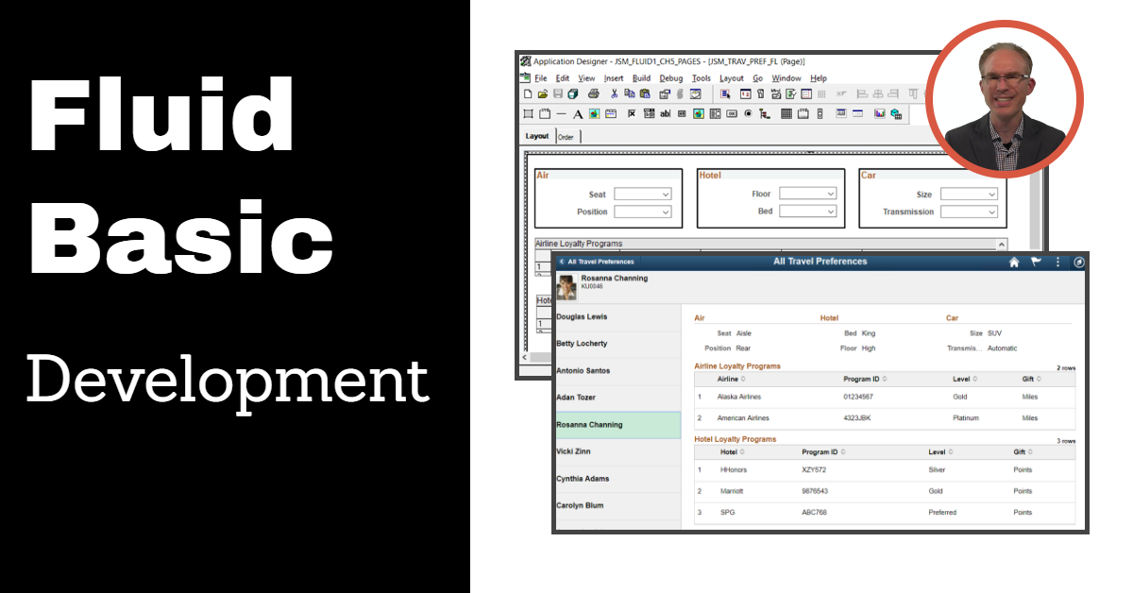Open the flag notifications icon

1036,263
